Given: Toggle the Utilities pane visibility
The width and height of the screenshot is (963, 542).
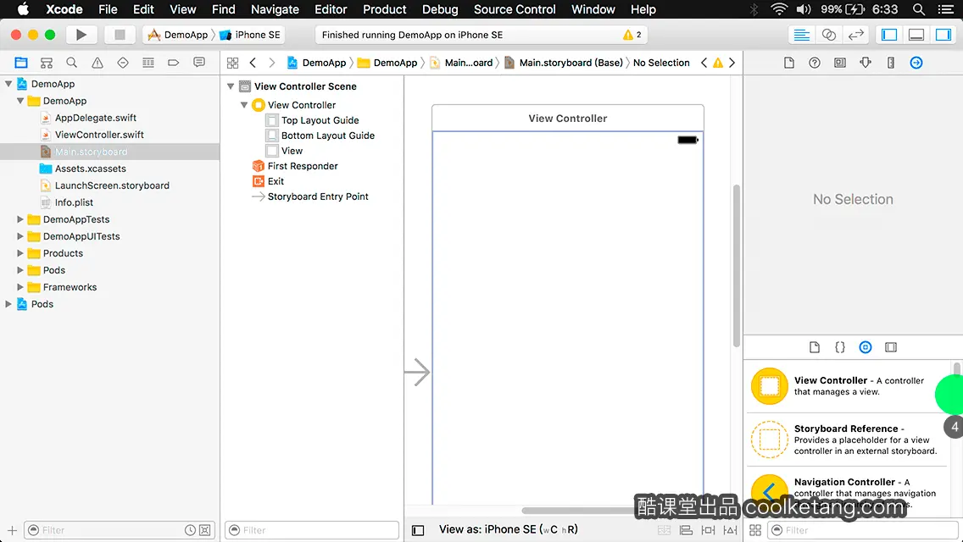Looking at the screenshot, I should pyautogui.click(x=944, y=35).
